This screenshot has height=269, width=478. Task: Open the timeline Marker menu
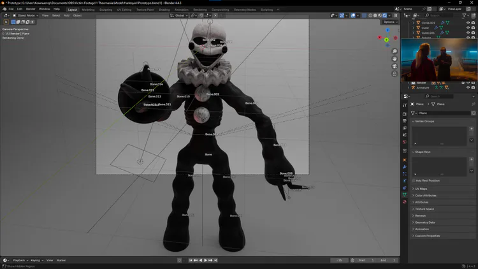61,261
